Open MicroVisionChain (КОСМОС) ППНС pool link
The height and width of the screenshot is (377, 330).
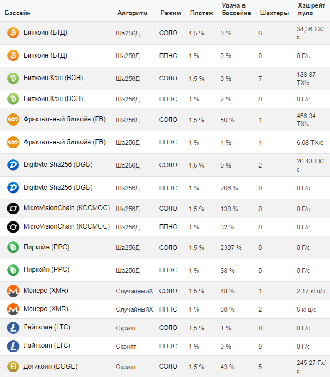[67, 226]
